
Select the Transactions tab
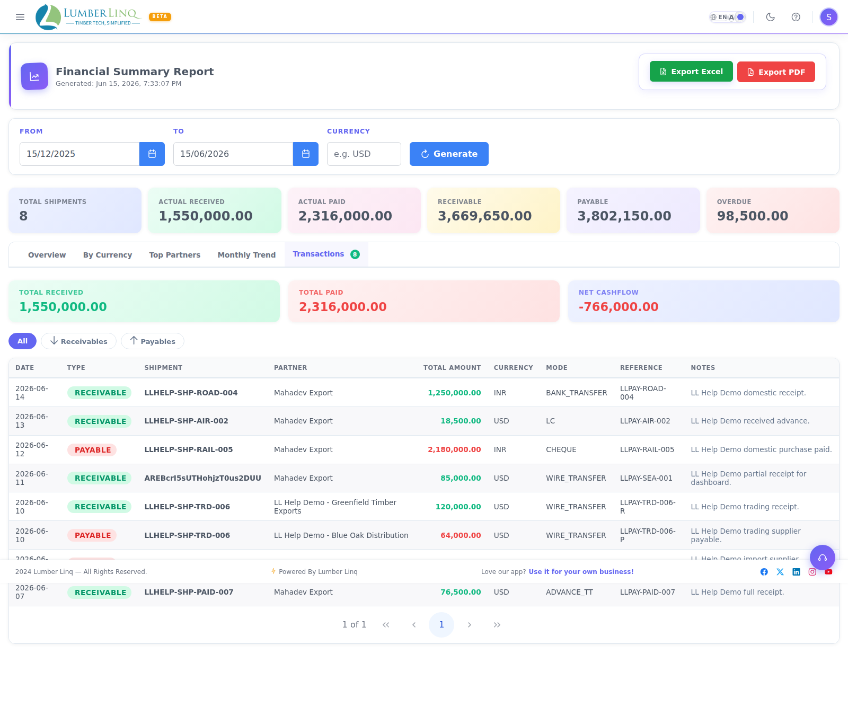326,254
